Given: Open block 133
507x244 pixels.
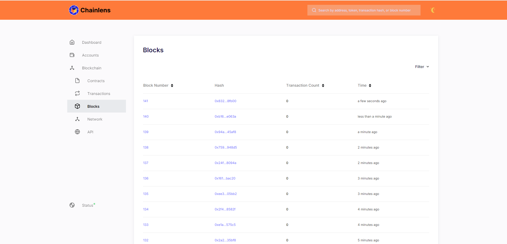Looking at the screenshot, I should pos(146,225).
